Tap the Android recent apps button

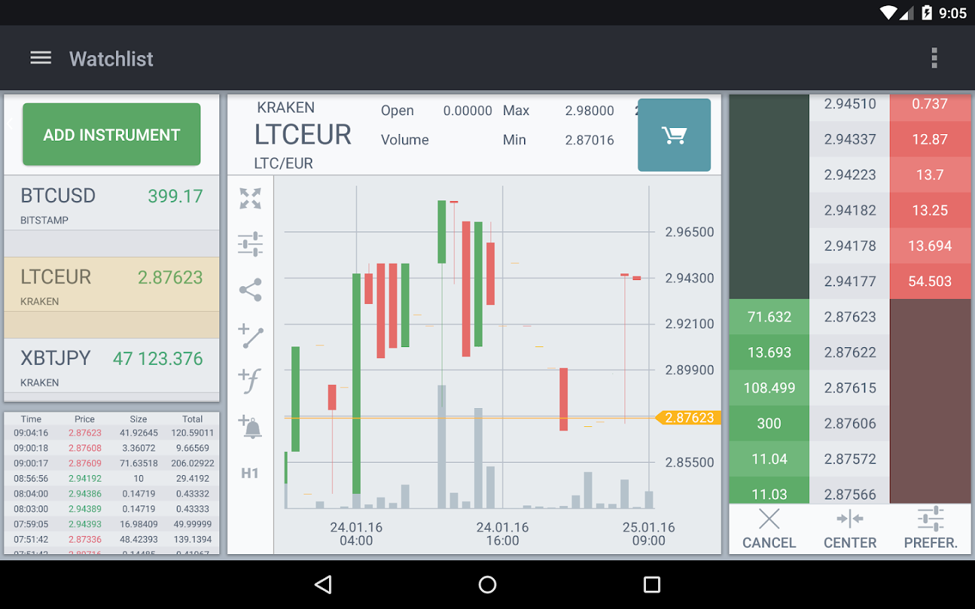[652, 585]
